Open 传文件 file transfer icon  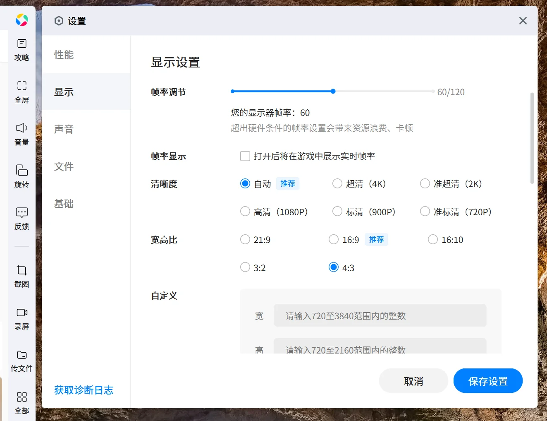pos(21,360)
